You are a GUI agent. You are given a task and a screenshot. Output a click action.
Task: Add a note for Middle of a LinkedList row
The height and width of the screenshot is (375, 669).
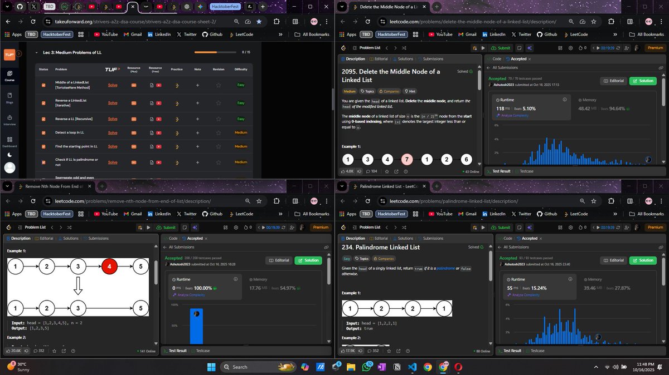197,86
